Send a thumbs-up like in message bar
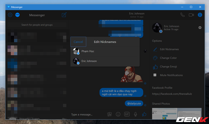Screen dimensions: 209x124 pos(144,114)
